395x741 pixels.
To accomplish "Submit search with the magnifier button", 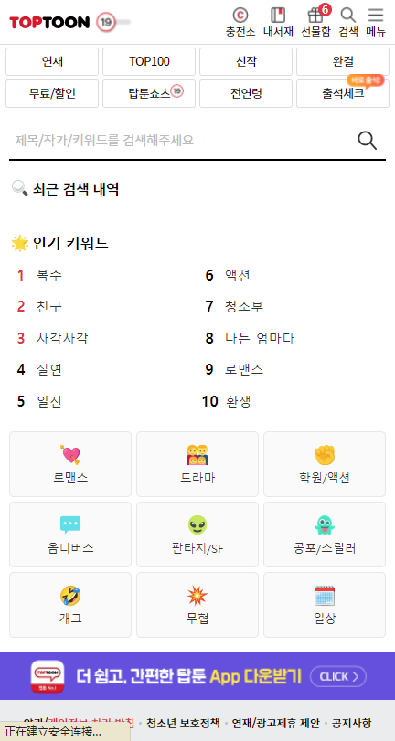I will [367, 141].
